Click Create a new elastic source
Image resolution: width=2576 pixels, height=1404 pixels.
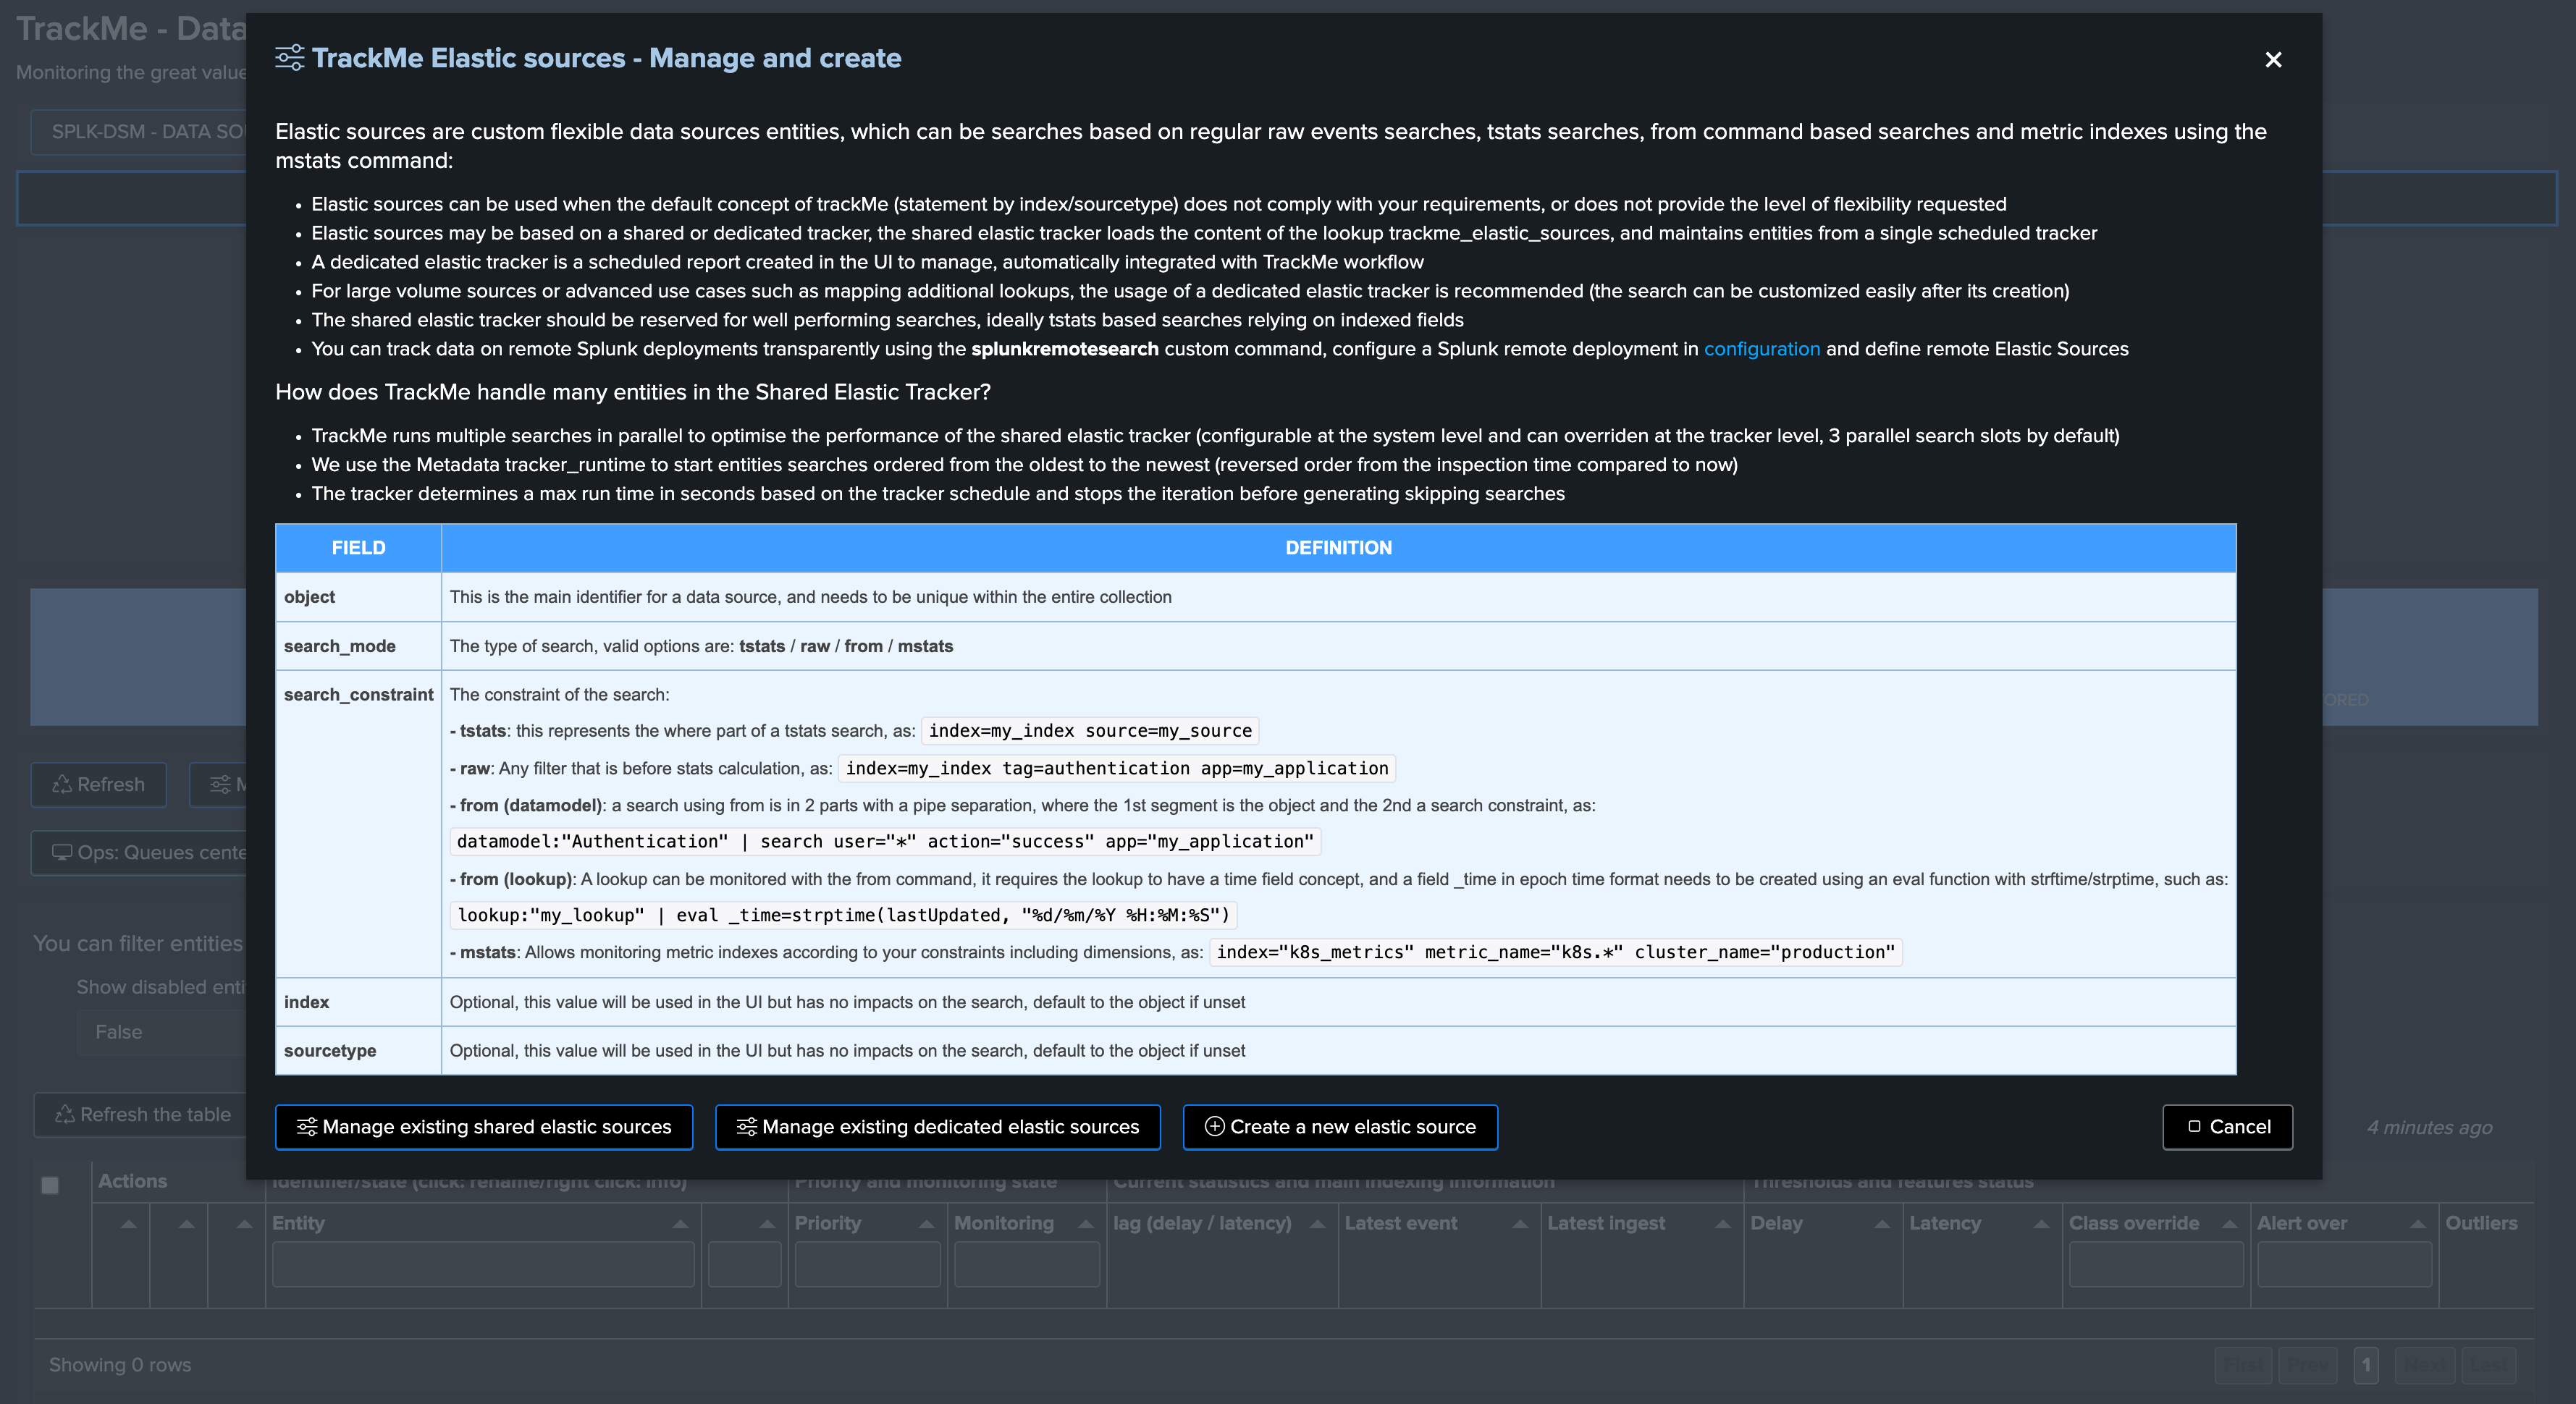(x=1340, y=1126)
